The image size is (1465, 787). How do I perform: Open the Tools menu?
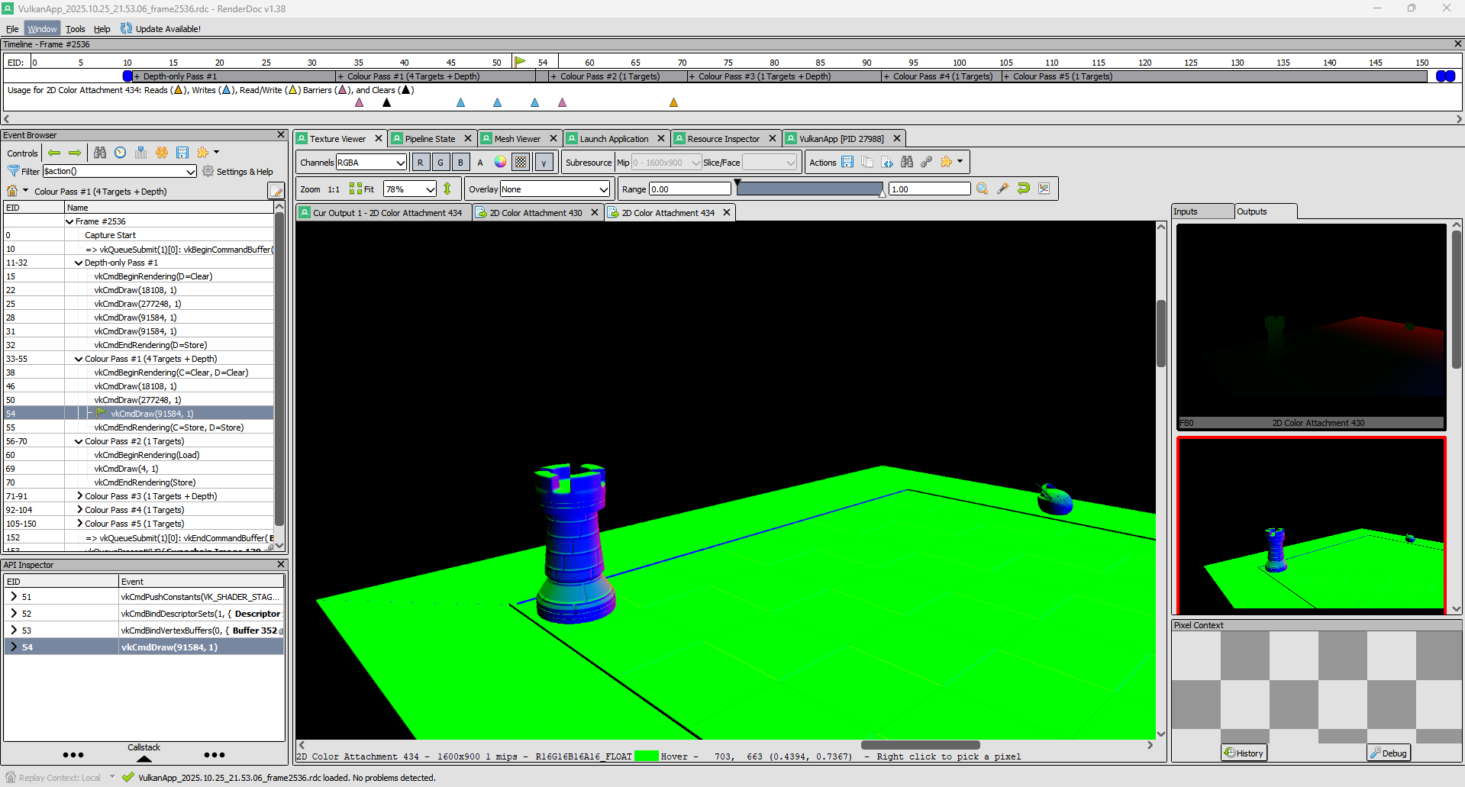75,29
